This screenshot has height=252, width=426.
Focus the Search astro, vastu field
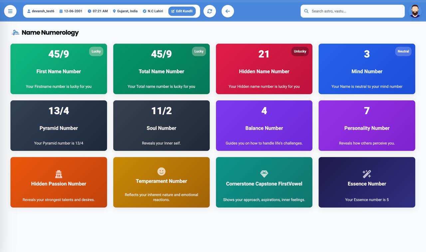pos(353,11)
